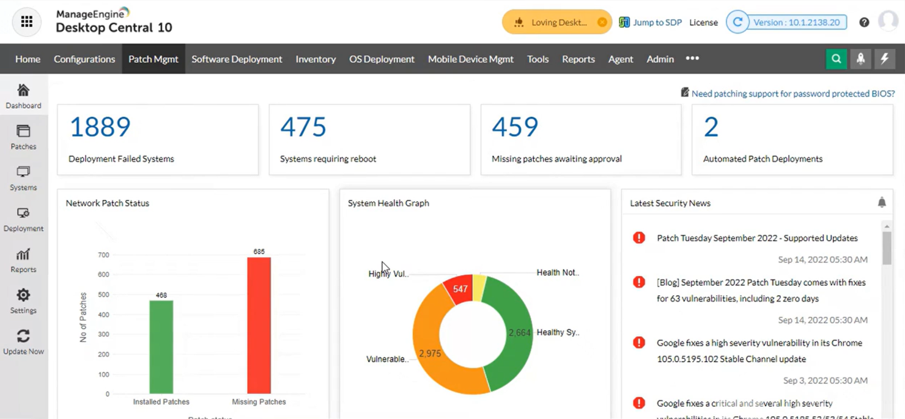905x419 pixels.
Task: Open the OS Deployment tab
Action: (382, 59)
